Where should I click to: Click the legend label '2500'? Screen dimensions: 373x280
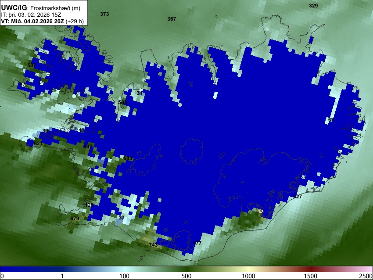click(x=366, y=276)
